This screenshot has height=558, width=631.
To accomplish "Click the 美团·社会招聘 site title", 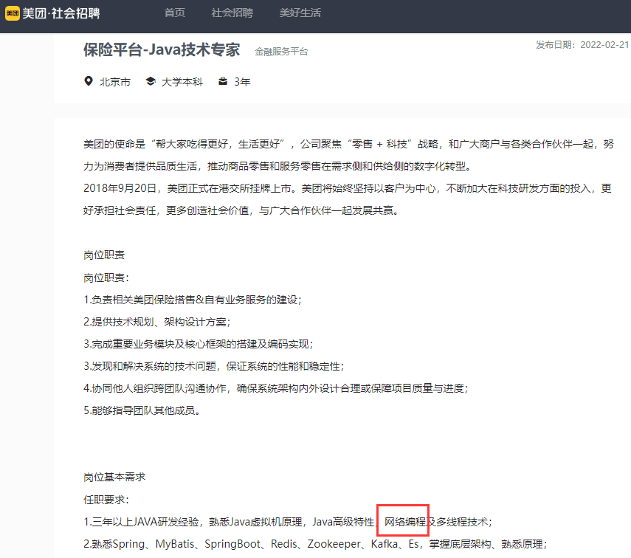I will coord(61,13).
